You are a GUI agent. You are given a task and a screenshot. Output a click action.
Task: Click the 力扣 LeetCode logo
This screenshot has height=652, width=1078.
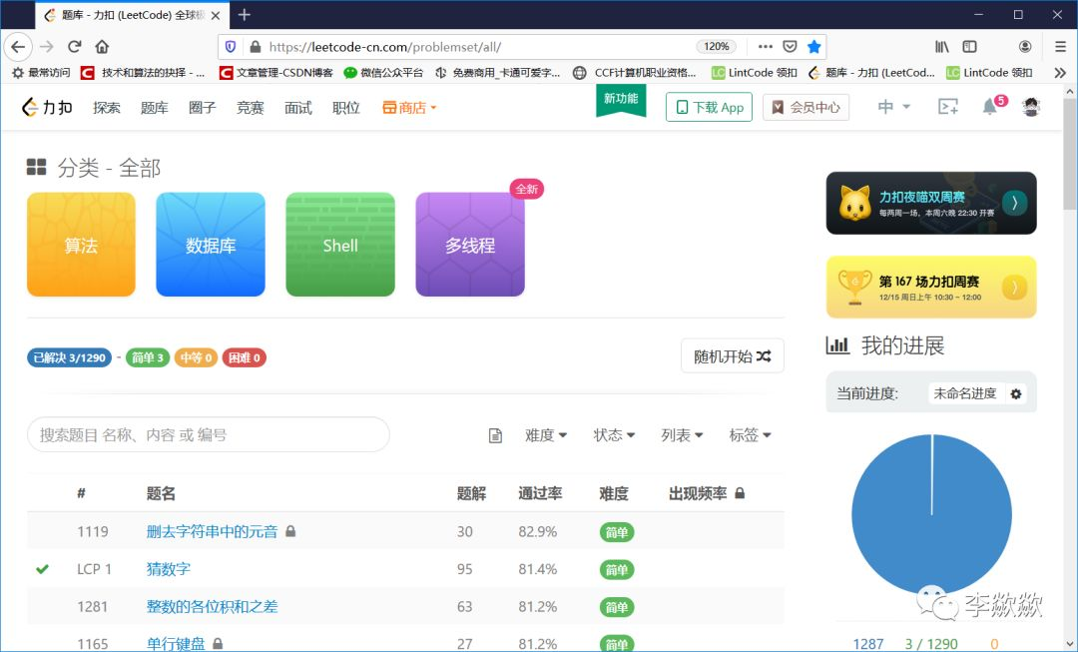[47, 107]
